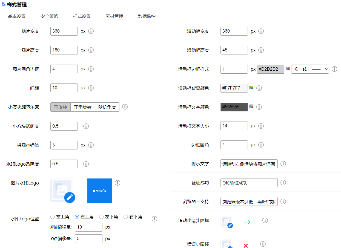Open the 数据监控 tab
Image resolution: width=341 pixels, height=248 pixels.
pos(147,16)
